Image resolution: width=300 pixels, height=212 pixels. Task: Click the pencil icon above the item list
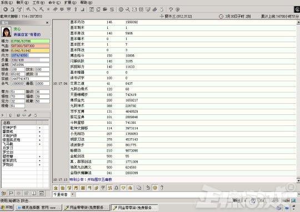coord(29,115)
